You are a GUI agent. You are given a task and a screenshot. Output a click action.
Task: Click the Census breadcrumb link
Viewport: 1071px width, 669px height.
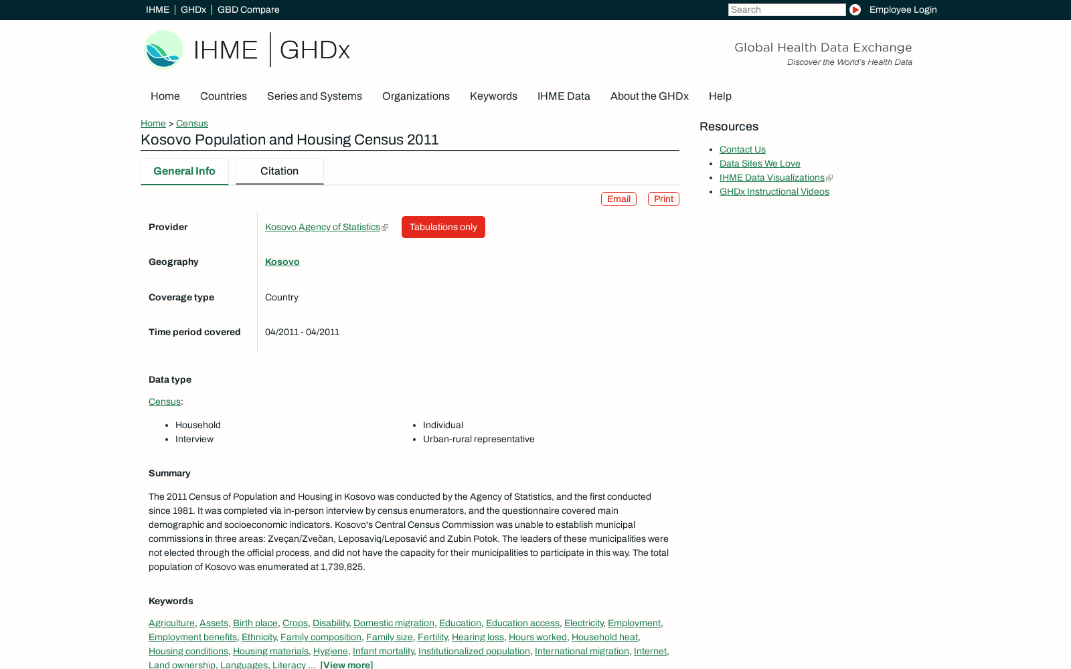(192, 123)
